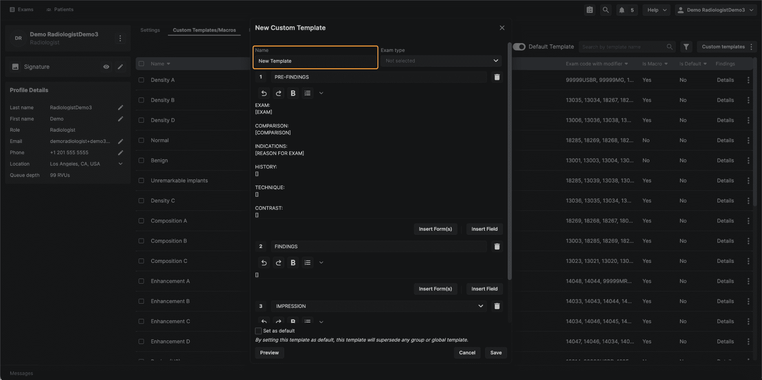Open Custom templates button three-dot menu

click(751, 47)
